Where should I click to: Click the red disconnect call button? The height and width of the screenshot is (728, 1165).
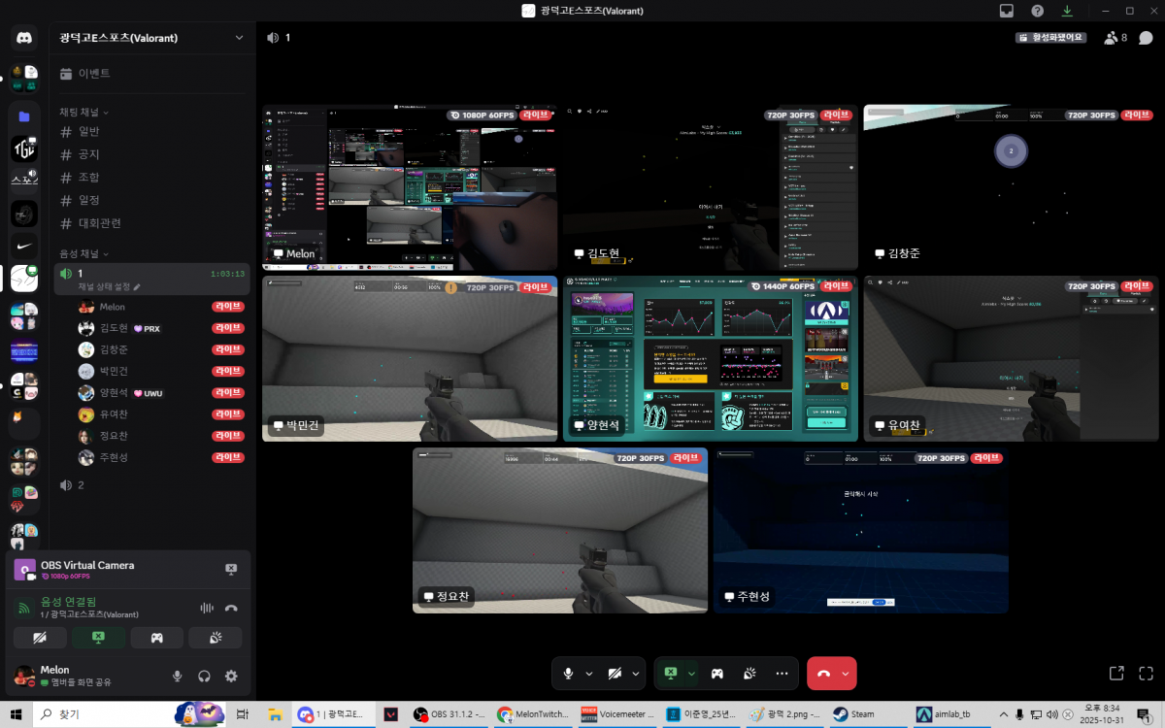tap(823, 673)
